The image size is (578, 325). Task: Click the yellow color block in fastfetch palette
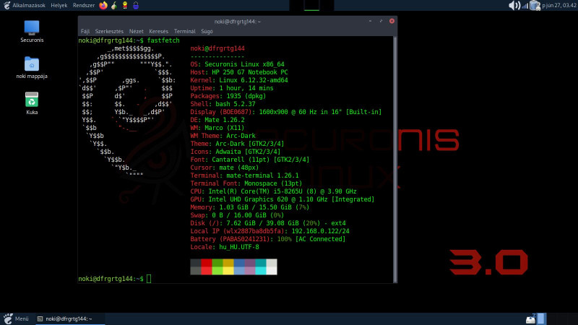click(x=228, y=266)
